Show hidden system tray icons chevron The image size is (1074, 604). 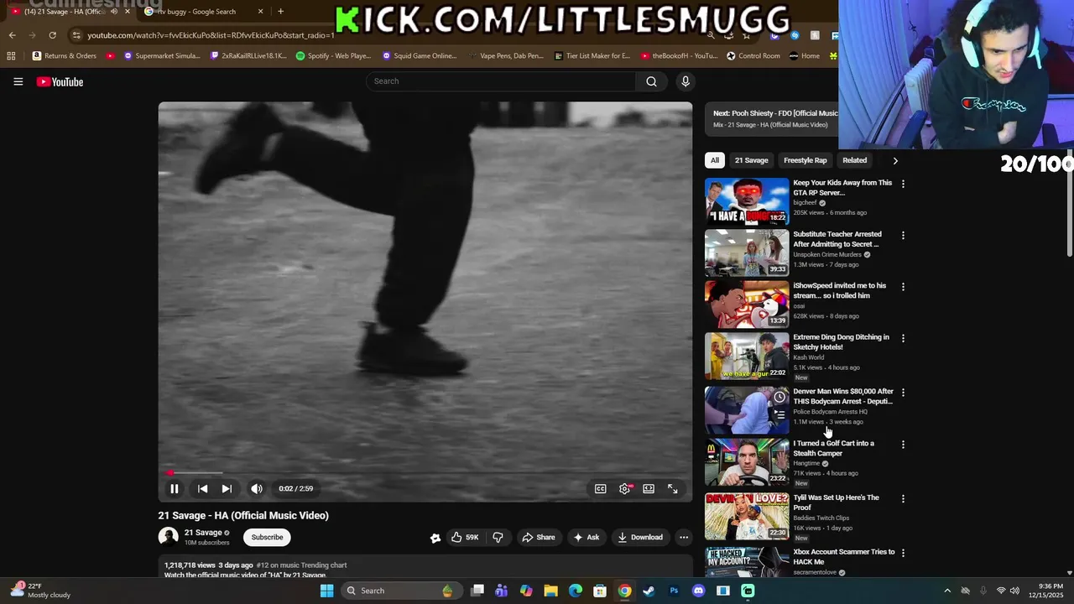947,591
